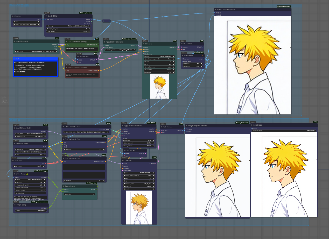Click collapse dot of Load ControlNet Model node

64,126
